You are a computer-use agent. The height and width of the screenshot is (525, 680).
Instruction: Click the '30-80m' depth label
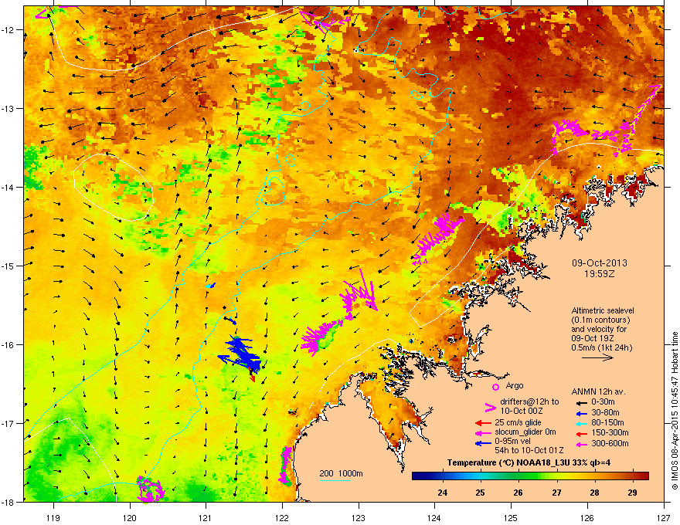pyautogui.click(x=605, y=413)
